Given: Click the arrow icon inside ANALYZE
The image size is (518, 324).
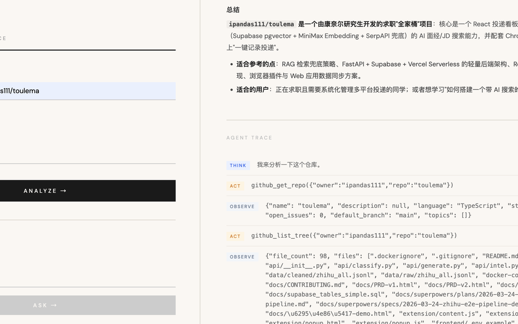Looking at the screenshot, I should 63,191.
